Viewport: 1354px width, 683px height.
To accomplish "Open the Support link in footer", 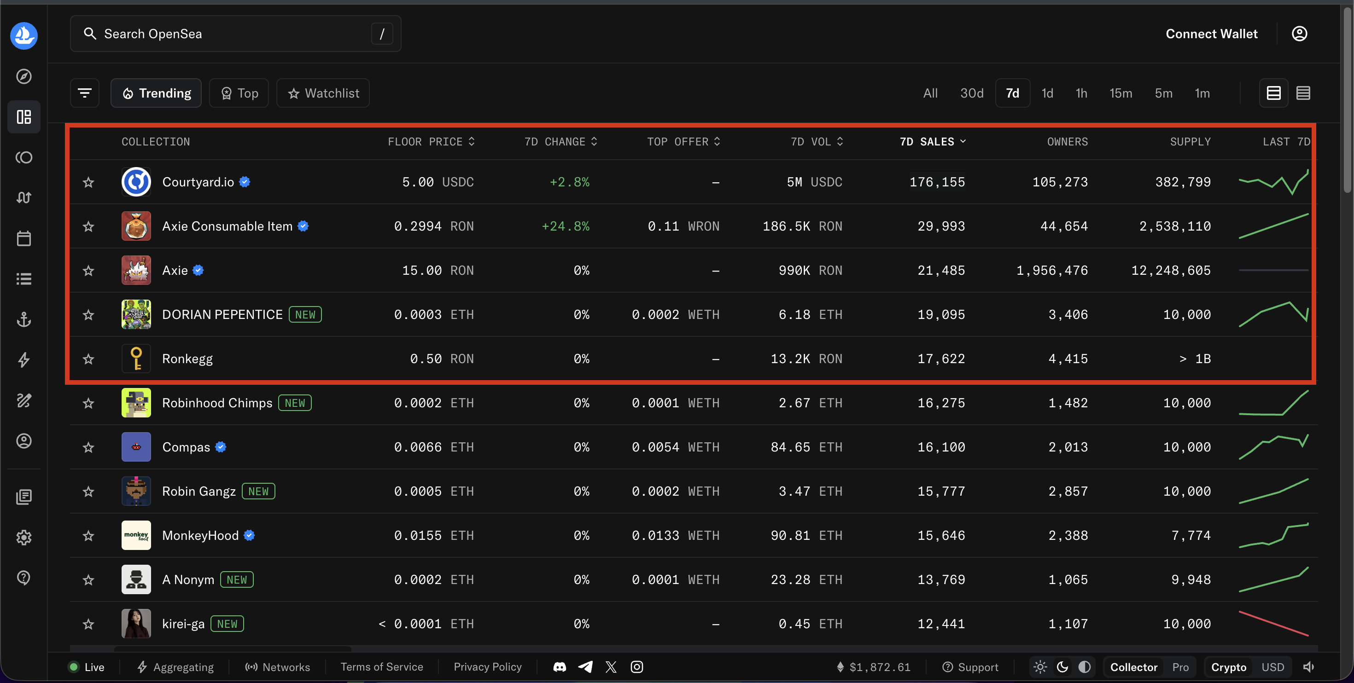I will pos(970,667).
